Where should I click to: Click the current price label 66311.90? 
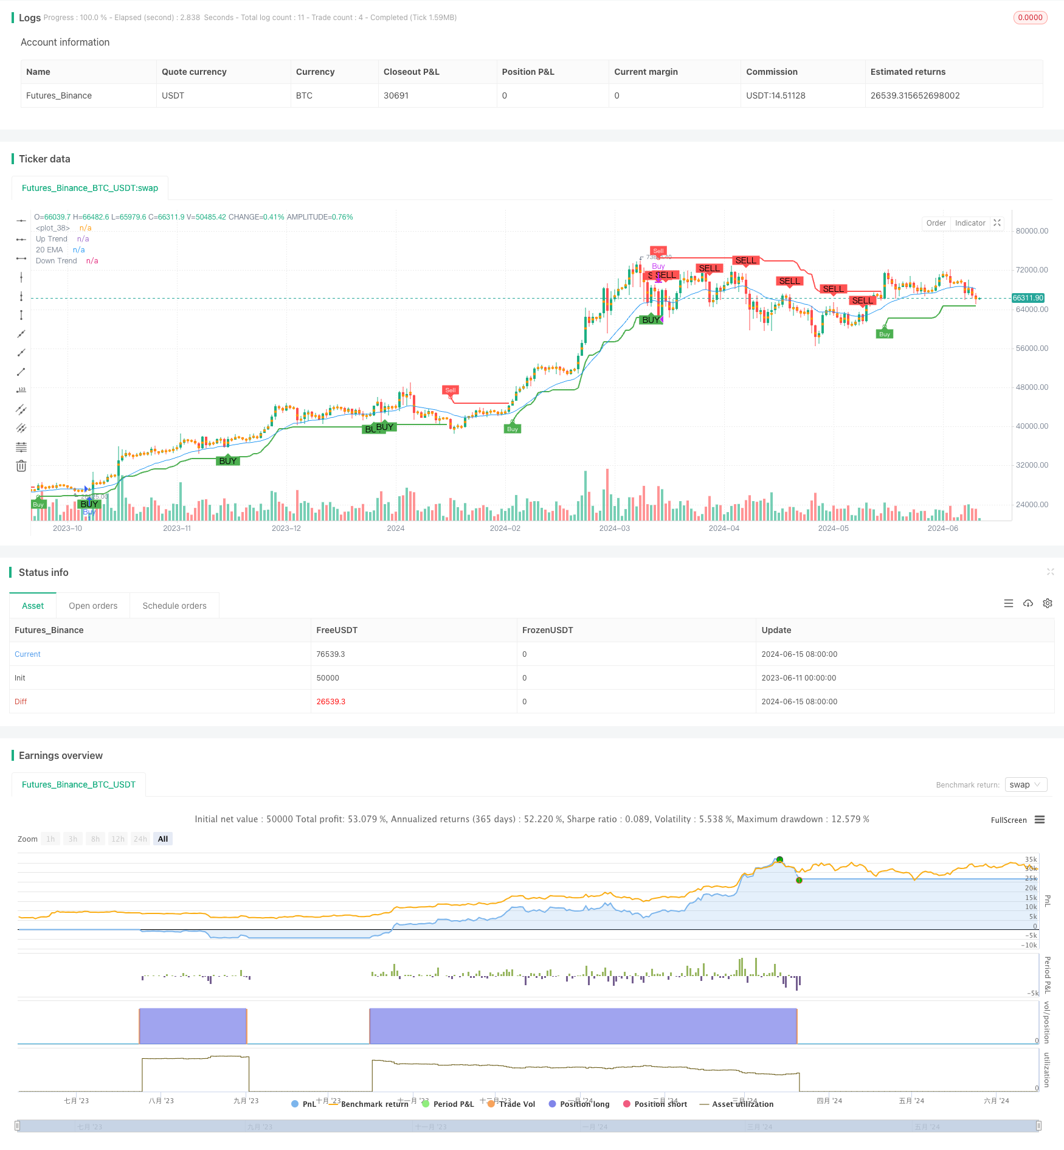[1028, 298]
